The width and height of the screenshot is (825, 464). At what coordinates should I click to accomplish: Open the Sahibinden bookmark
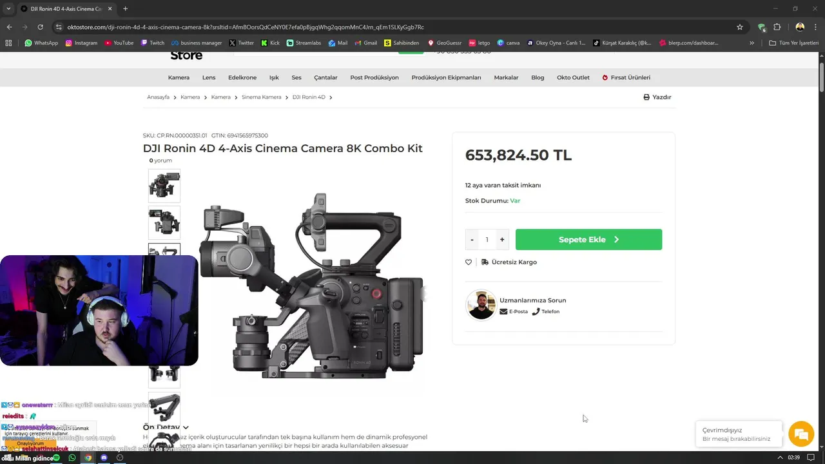[x=402, y=43]
